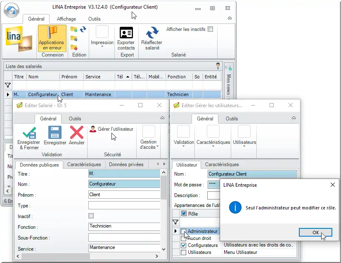Click the vertical scrollbar thumb in Editer Salarié

164,188
